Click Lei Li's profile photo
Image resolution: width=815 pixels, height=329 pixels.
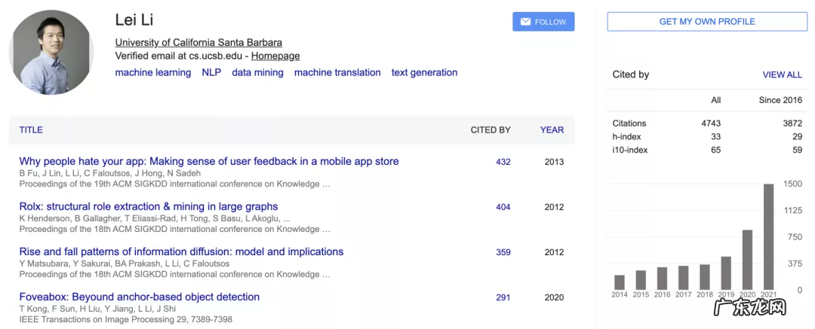(x=51, y=52)
